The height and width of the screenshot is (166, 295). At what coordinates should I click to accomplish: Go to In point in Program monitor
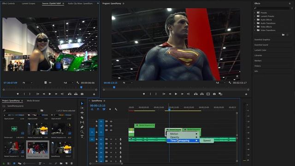point(164,94)
